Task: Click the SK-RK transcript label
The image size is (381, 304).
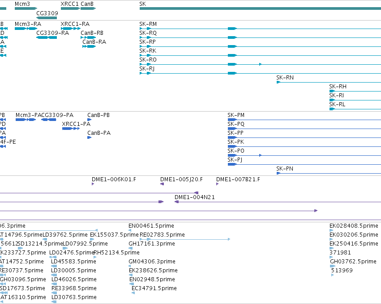Action: (x=148, y=50)
